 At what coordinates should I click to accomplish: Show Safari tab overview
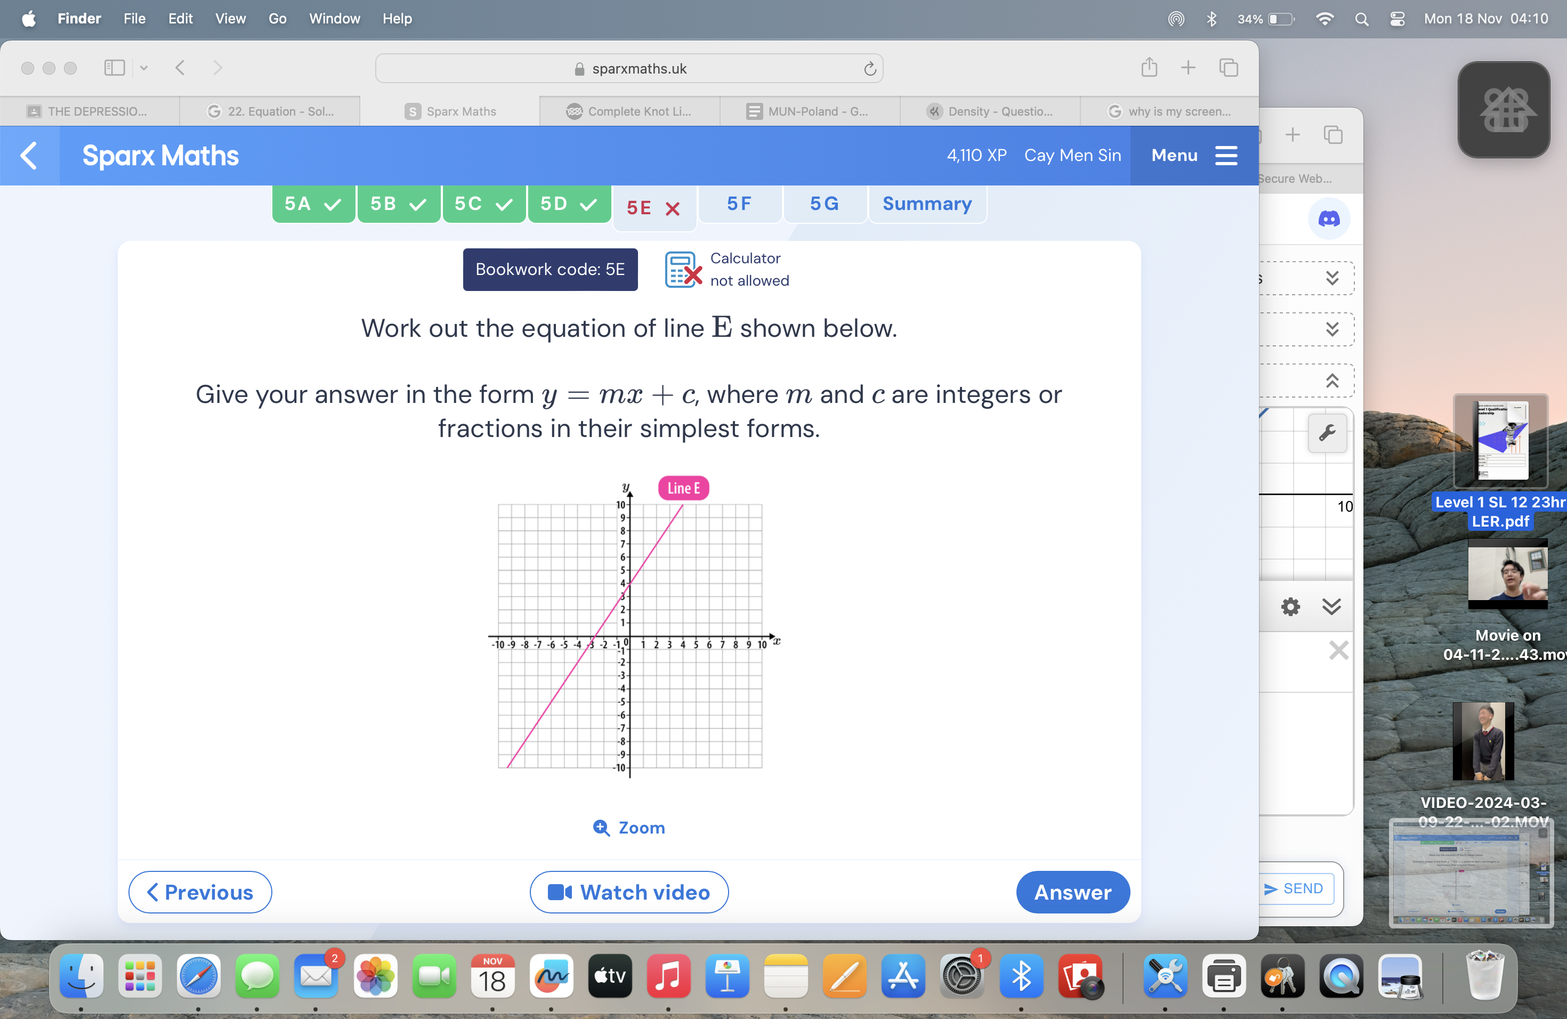pos(1228,67)
